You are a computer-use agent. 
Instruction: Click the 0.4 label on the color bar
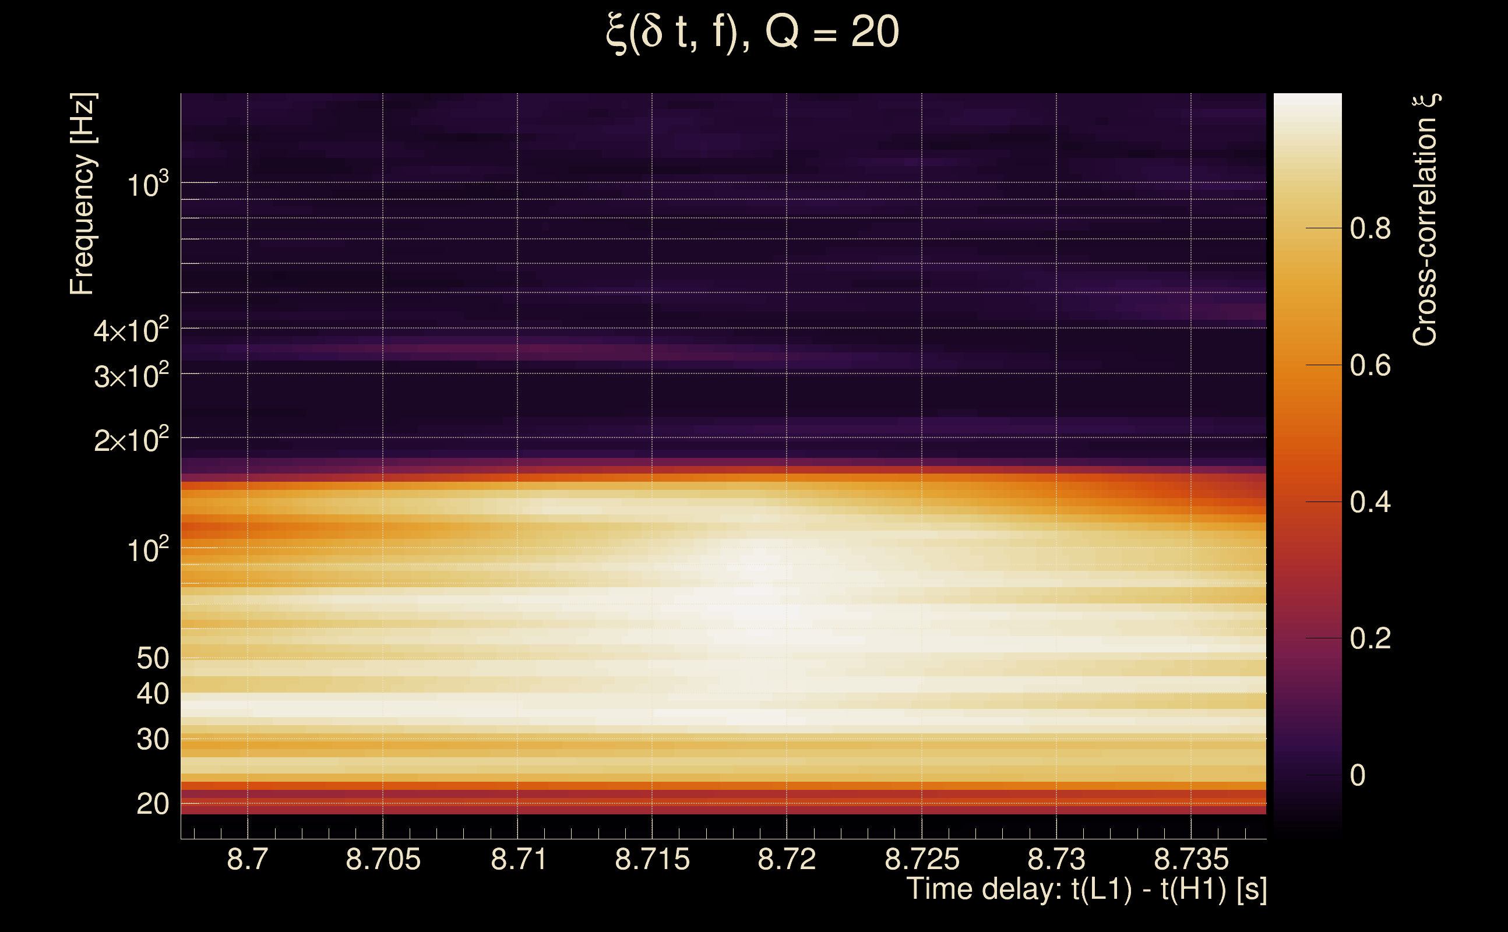[x=1370, y=502]
